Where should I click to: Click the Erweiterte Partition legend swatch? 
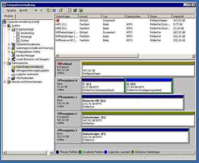click(80, 152)
